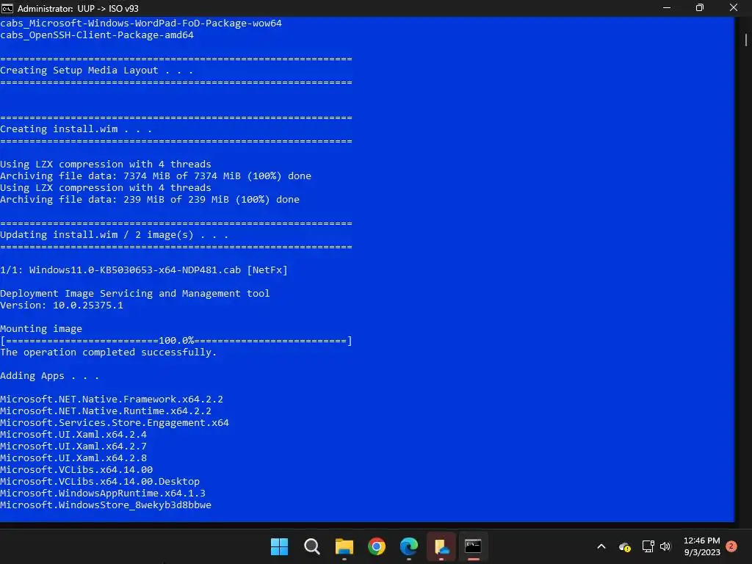Open the OneDrive cloud warning tray icon

pos(625,546)
